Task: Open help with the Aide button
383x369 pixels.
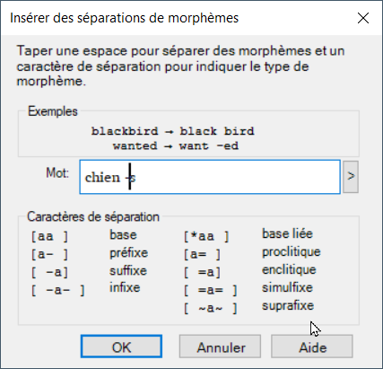Action: point(312,347)
